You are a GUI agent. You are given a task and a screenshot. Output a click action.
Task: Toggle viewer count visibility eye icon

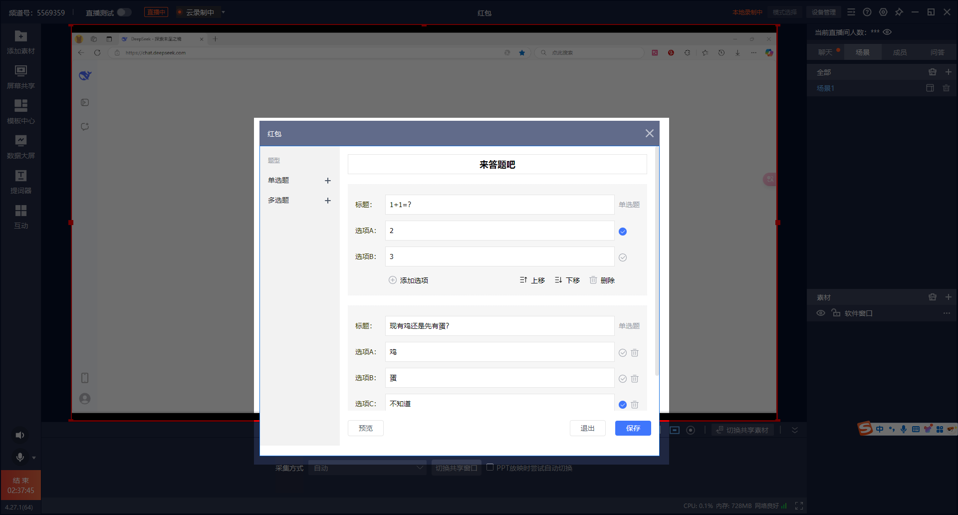click(887, 32)
